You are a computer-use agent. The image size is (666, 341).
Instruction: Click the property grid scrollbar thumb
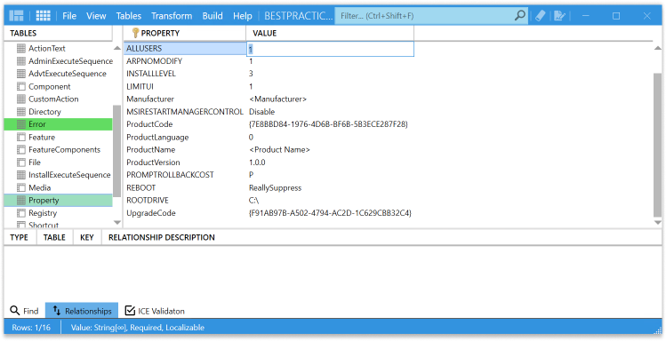(657, 145)
